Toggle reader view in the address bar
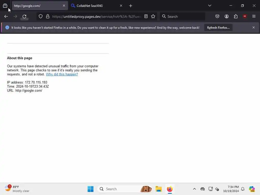The width and height of the screenshot is (260, 195). tap(146, 16)
